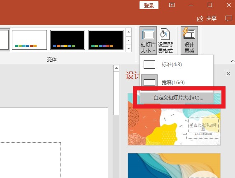Apply the white variant with colored bars

pos(29,40)
